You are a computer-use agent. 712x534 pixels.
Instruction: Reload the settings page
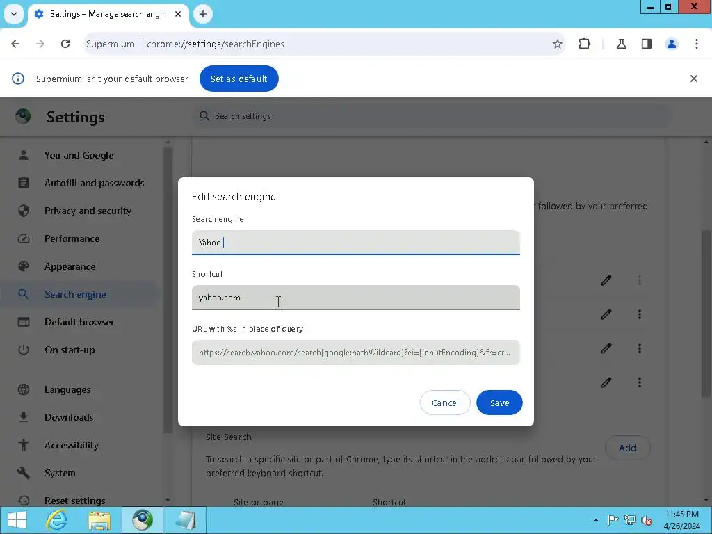click(x=65, y=44)
